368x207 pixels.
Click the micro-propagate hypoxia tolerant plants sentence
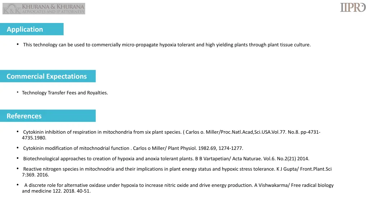(x=167, y=45)
